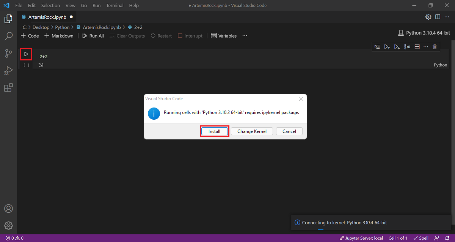Add a new Code cell
This screenshot has height=242, width=455.
pyautogui.click(x=30, y=36)
